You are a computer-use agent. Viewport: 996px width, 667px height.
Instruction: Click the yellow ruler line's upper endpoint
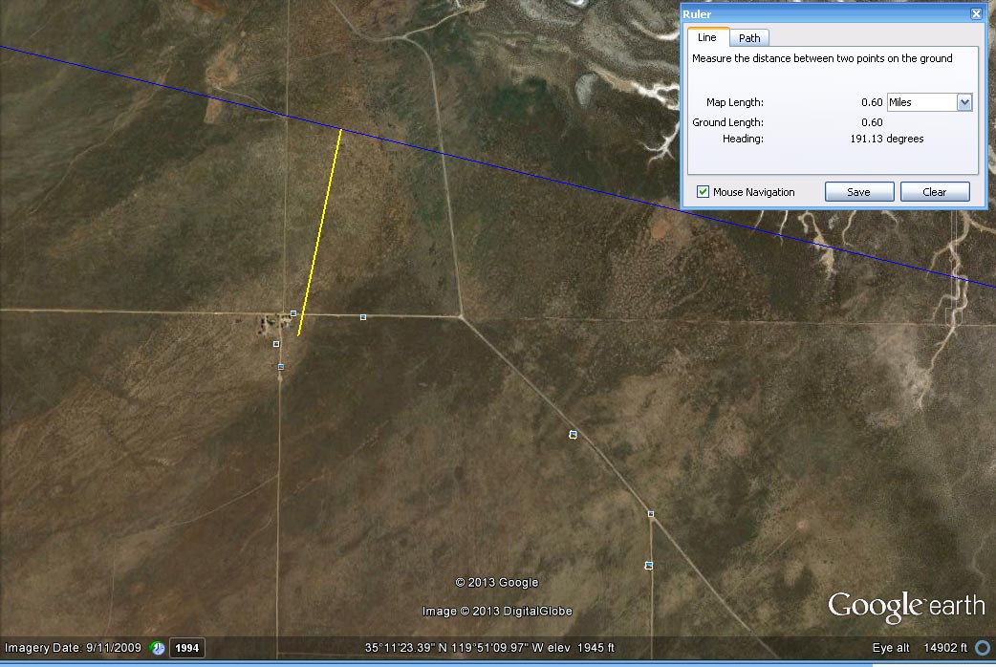tap(340, 130)
